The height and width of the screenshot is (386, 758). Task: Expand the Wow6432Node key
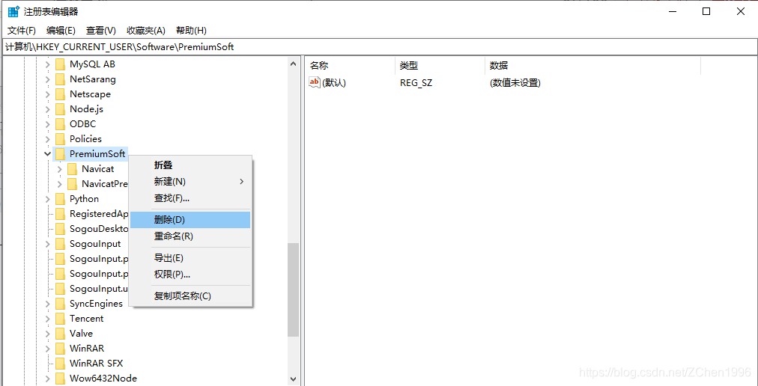click(47, 379)
